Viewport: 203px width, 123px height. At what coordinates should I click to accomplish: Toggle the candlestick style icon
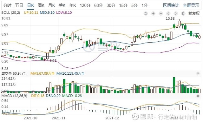tap(183, 13)
